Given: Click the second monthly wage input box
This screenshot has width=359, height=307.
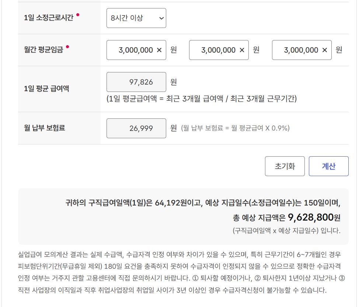Looking at the screenshot, I should 214,50.
